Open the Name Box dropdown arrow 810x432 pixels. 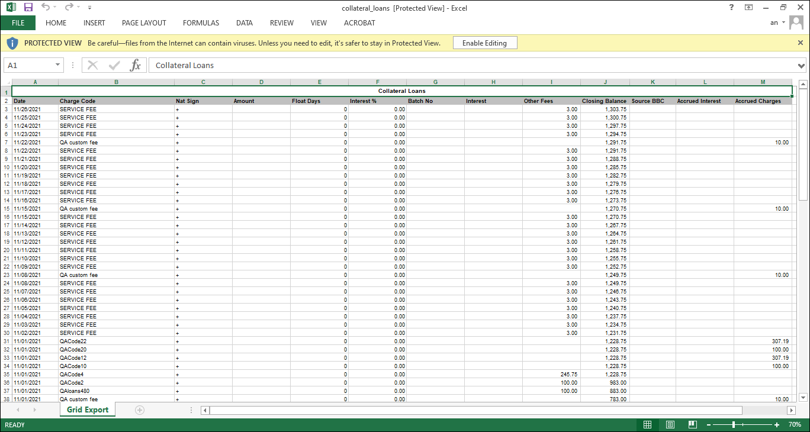(57, 65)
